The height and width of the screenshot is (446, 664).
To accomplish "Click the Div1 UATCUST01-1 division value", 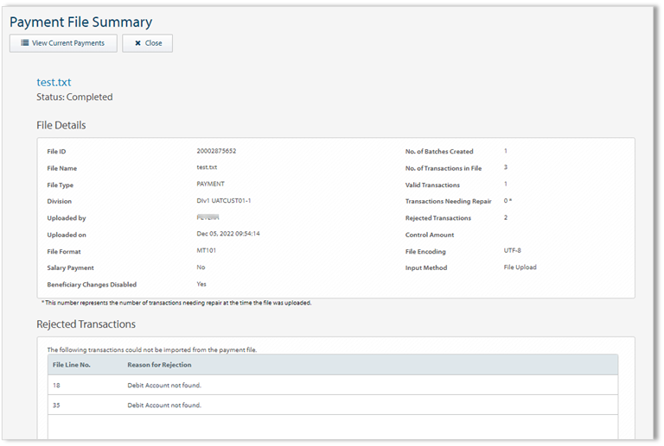I will [x=224, y=201].
